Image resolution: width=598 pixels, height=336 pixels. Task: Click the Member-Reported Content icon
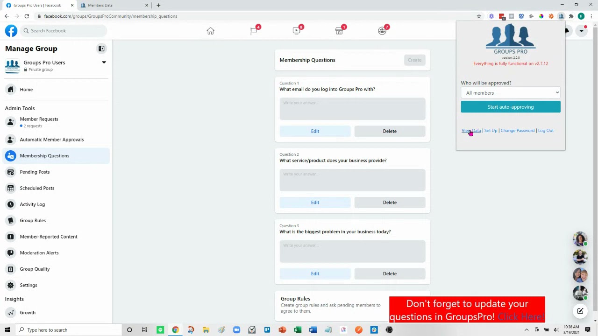coord(11,237)
